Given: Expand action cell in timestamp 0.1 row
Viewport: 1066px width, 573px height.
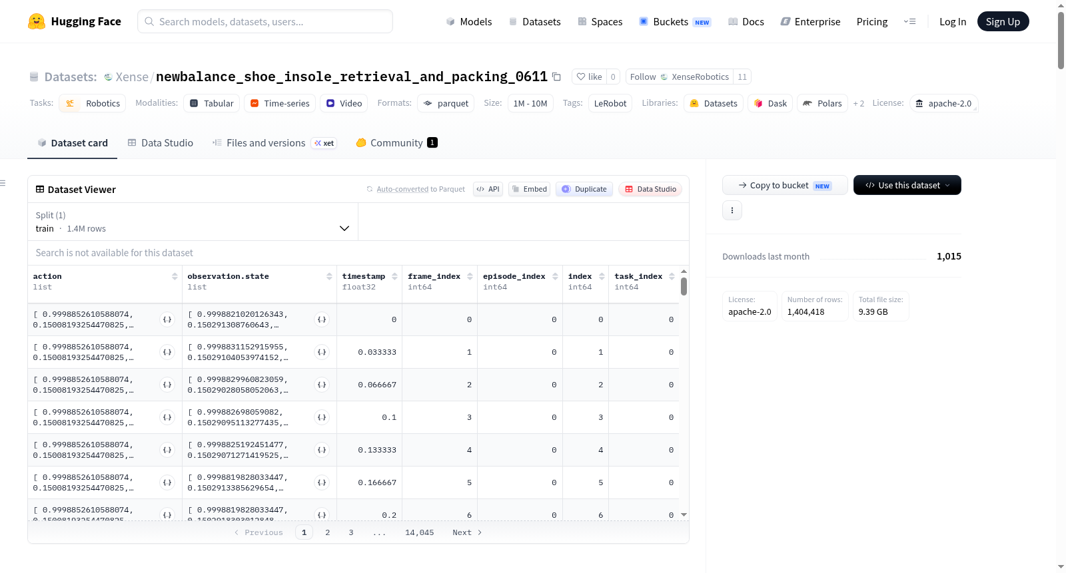Looking at the screenshot, I should (167, 417).
